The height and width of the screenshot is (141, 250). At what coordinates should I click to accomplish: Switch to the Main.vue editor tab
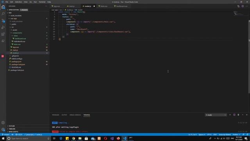click(104, 6)
